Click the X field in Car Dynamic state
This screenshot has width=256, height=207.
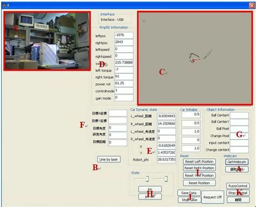tap(166, 146)
